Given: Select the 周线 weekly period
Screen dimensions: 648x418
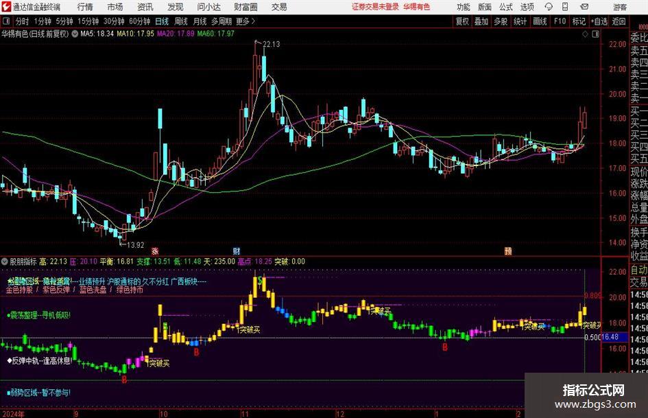Looking at the screenshot, I should coord(180,21).
